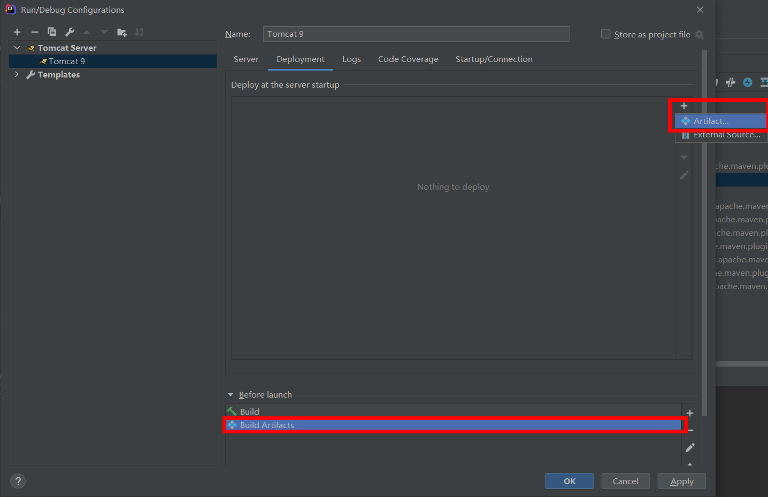
Task: Click the Cancel button
Action: [626, 481]
